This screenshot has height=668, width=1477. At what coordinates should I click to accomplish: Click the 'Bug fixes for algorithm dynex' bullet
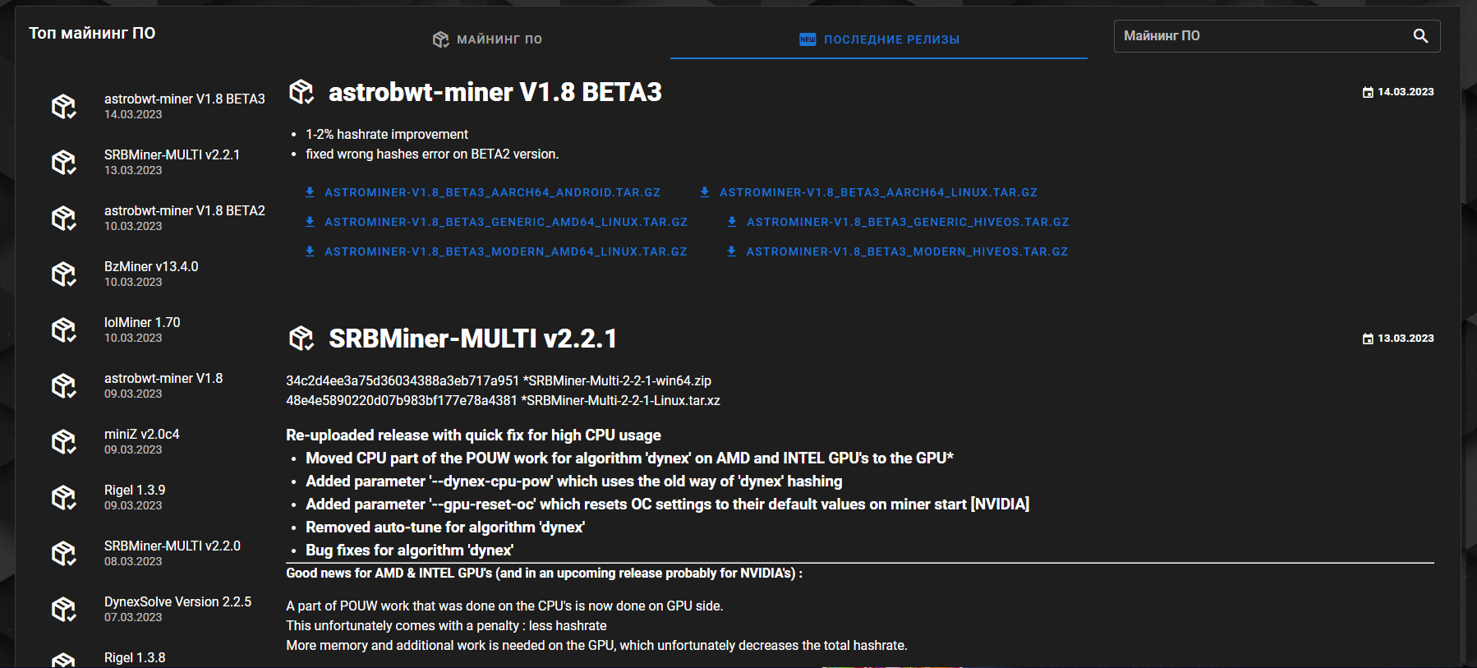point(409,550)
